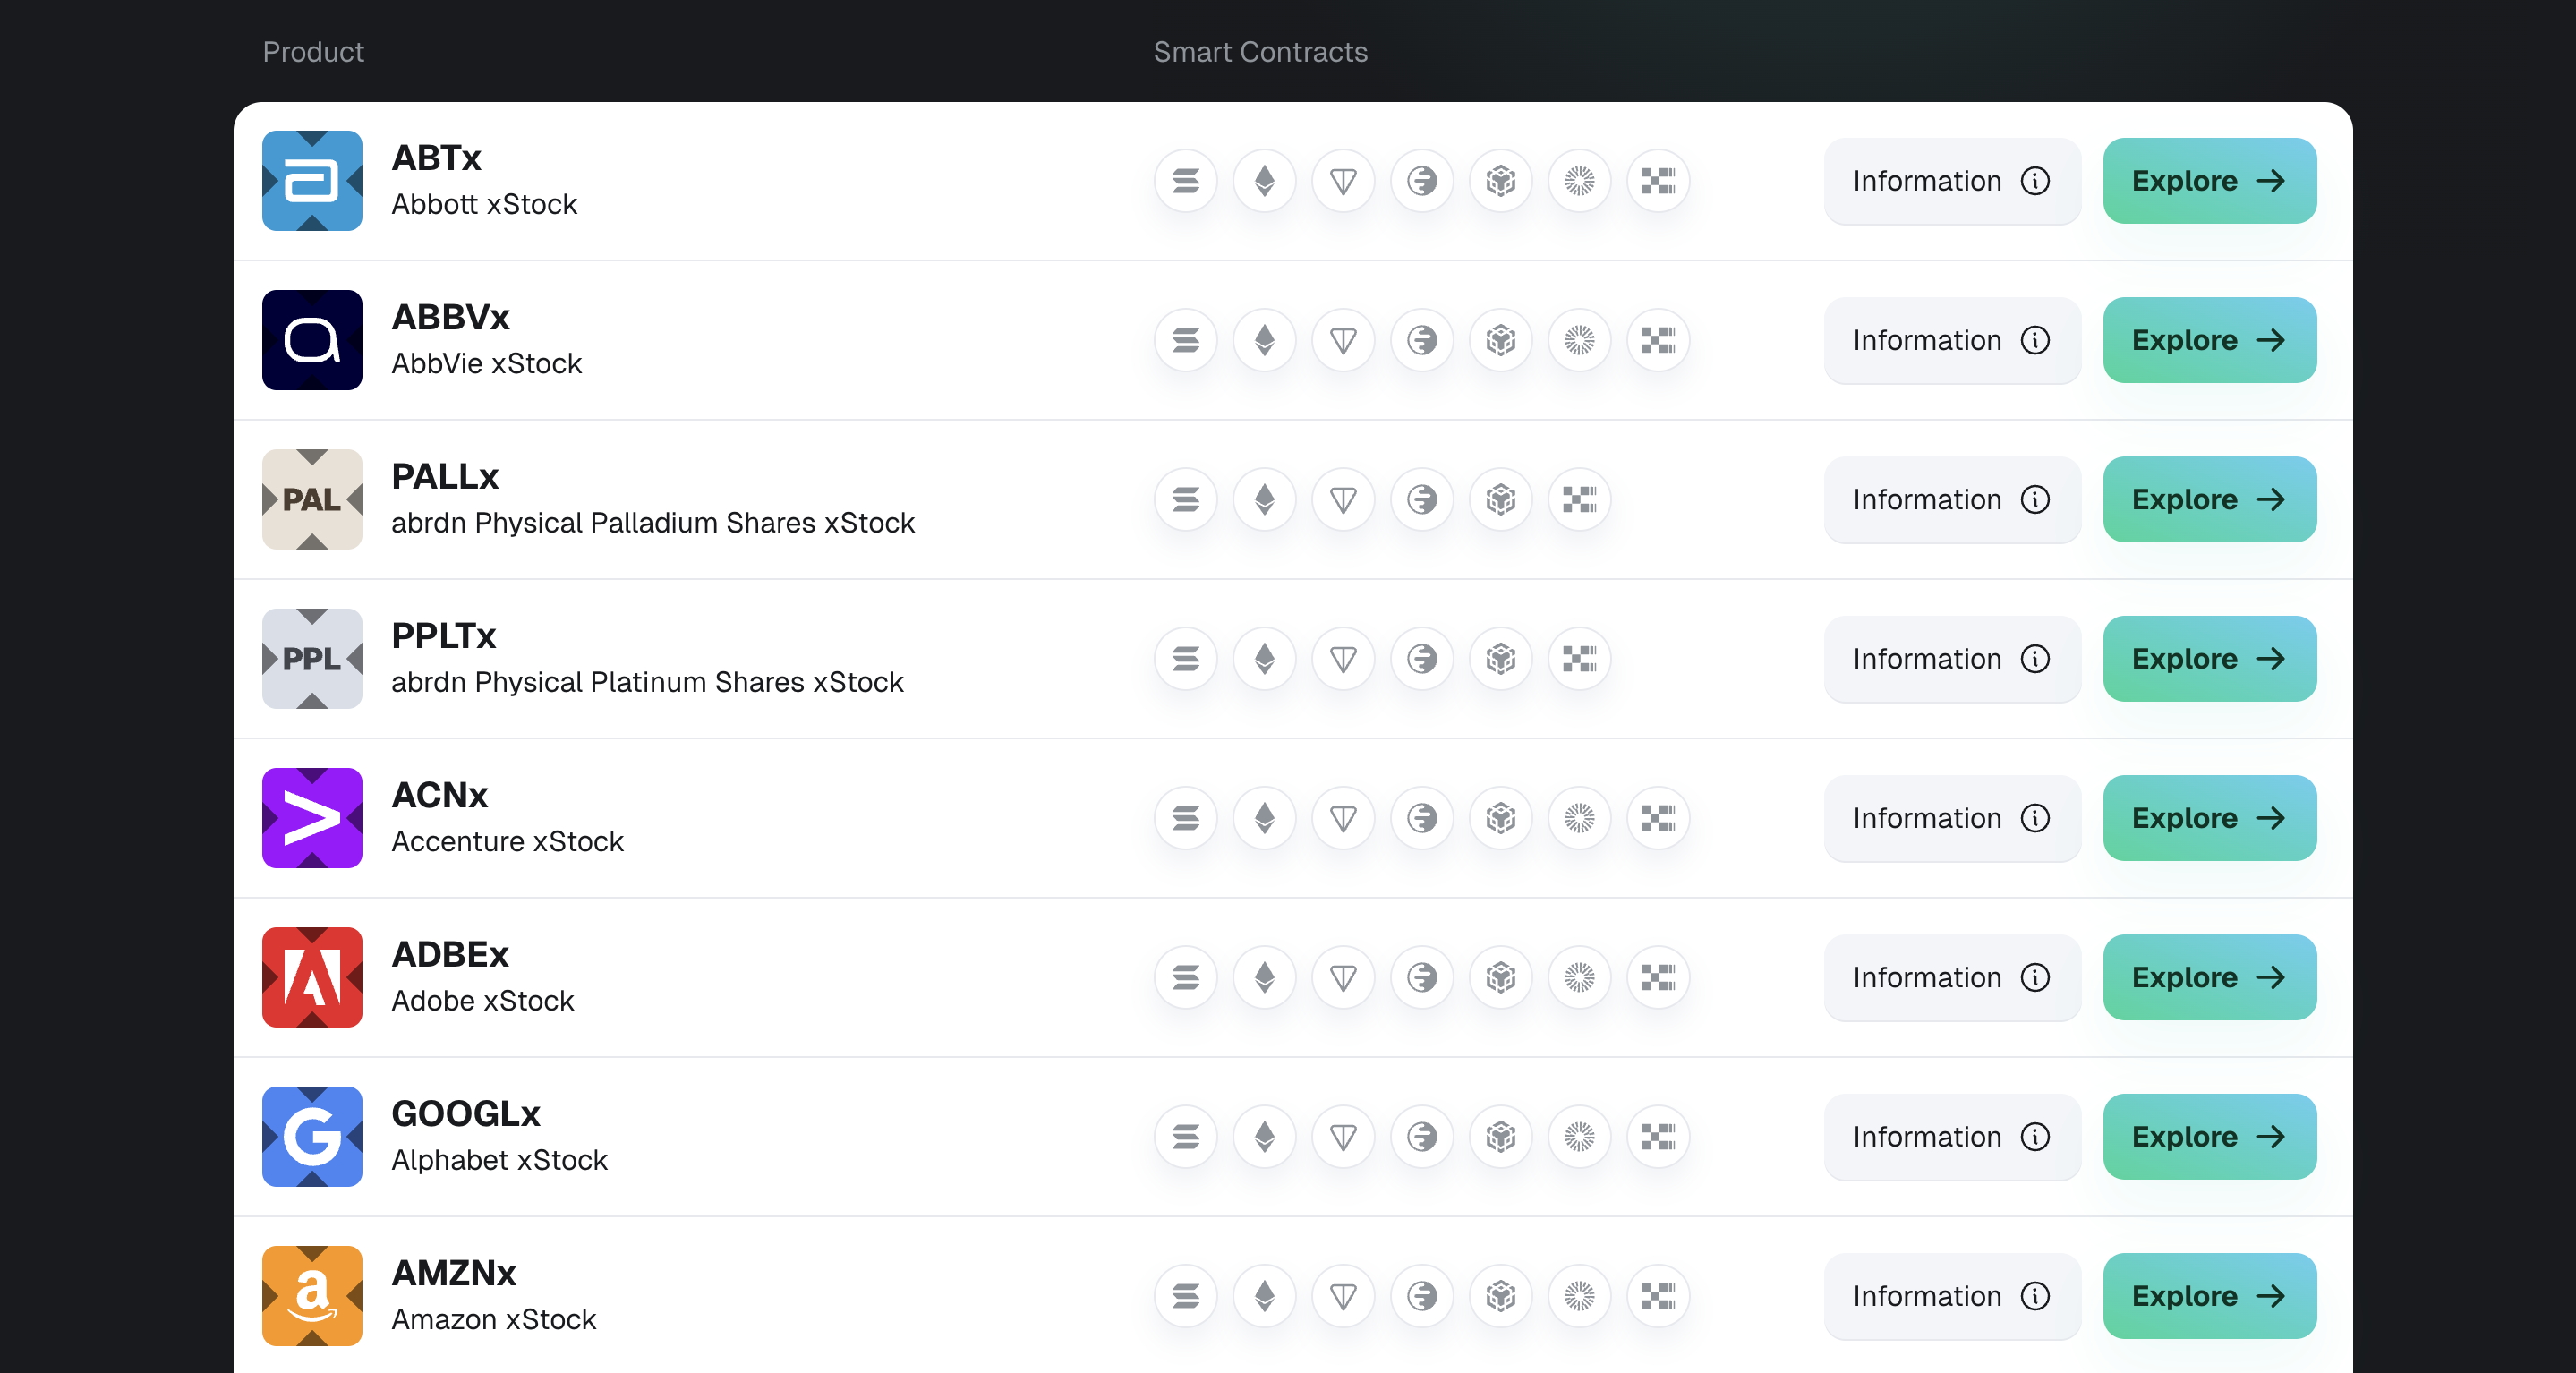Show Information for ADBEx

[1951, 977]
